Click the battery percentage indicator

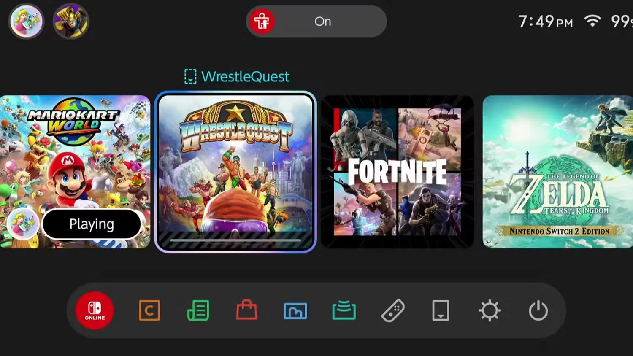pos(622,21)
